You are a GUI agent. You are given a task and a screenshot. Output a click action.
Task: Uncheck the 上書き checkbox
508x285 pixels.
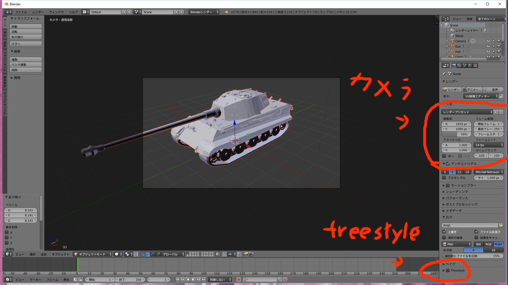click(444, 232)
